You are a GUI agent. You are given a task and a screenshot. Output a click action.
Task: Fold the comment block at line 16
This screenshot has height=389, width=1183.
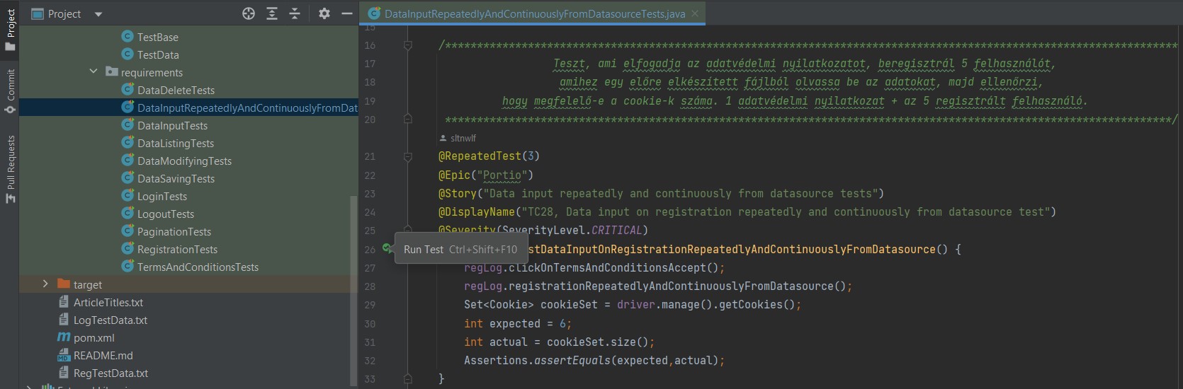408,45
